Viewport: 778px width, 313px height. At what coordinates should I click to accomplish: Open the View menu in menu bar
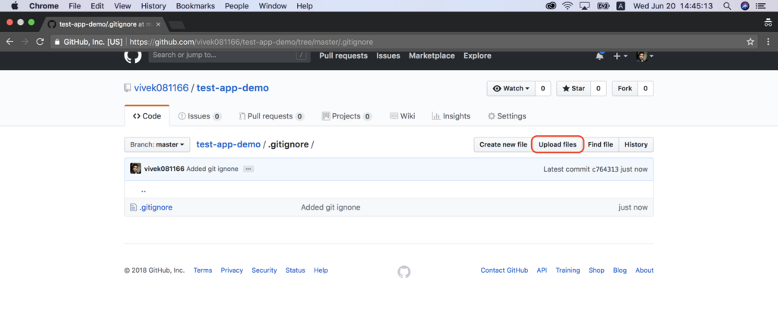coord(122,6)
